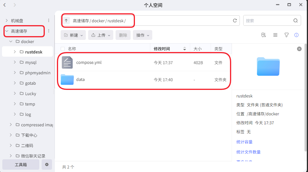The height and width of the screenshot is (172, 308).
Task: Toggle the info details panel
Action: (x=296, y=35)
